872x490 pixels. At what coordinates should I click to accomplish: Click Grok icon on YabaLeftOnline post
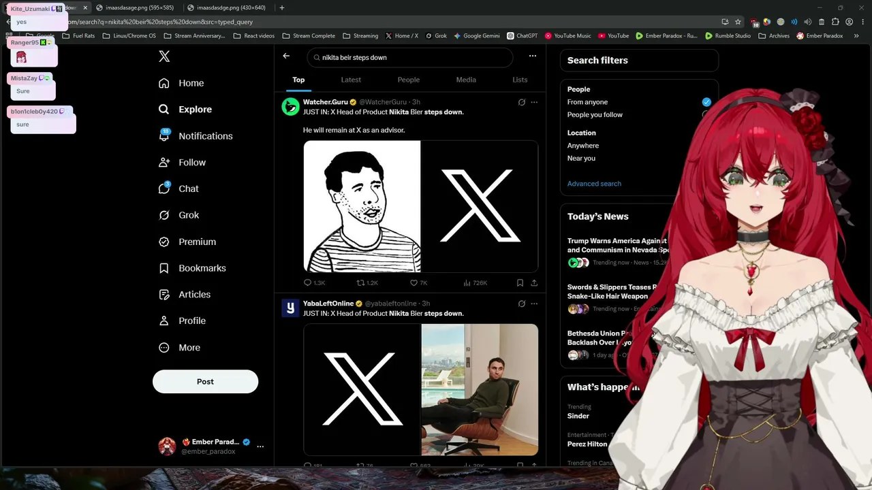[x=522, y=304]
